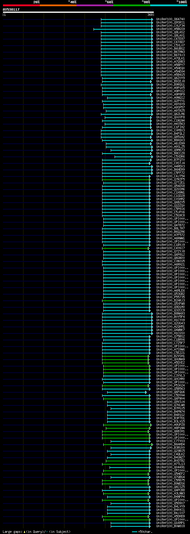The image size is (190, 534).
Task: Select hit label UniRef100_B6UBG2
Action: pos(170,49)
